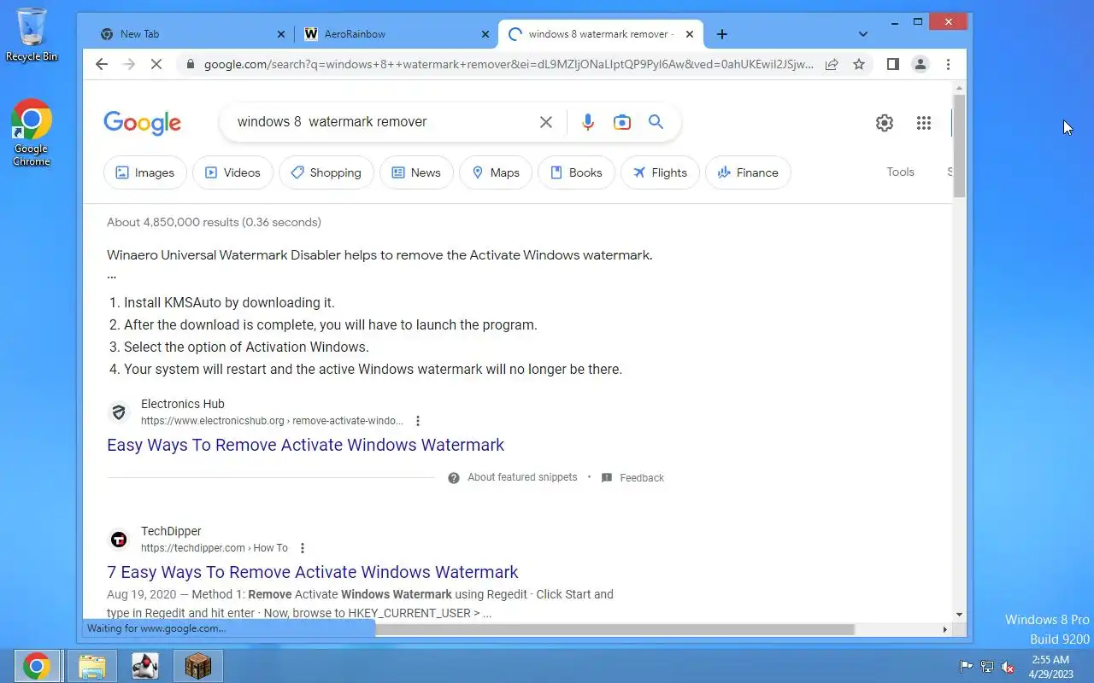Filter results by Books
Image resolution: width=1094 pixels, height=683 pixels.
(x=576, y=172)
